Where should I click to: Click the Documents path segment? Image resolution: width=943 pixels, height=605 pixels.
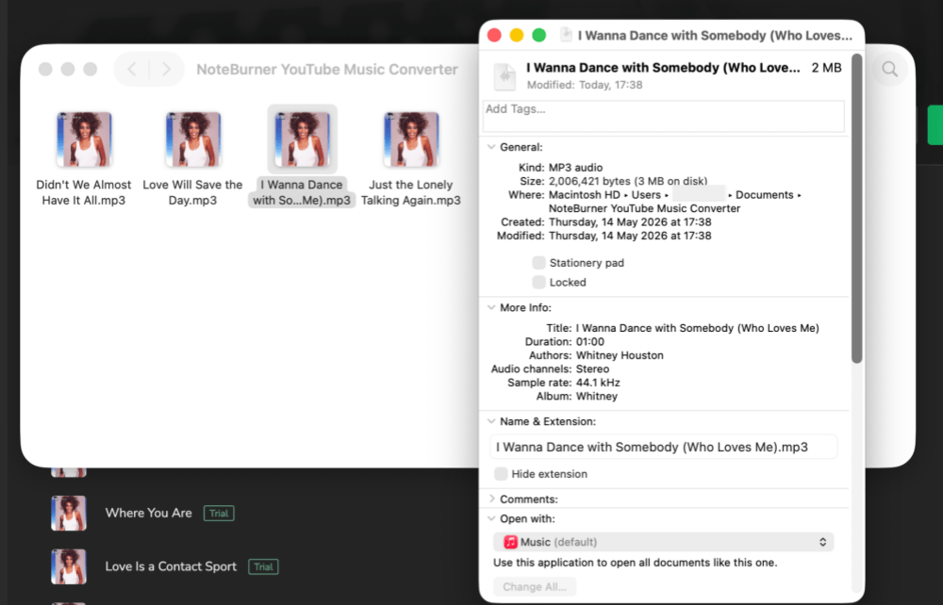coord(765,195)
